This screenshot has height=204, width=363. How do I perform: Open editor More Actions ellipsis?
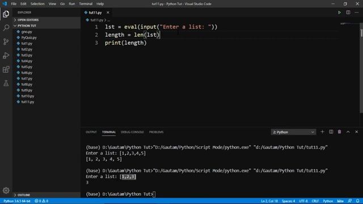pos(357,12)
